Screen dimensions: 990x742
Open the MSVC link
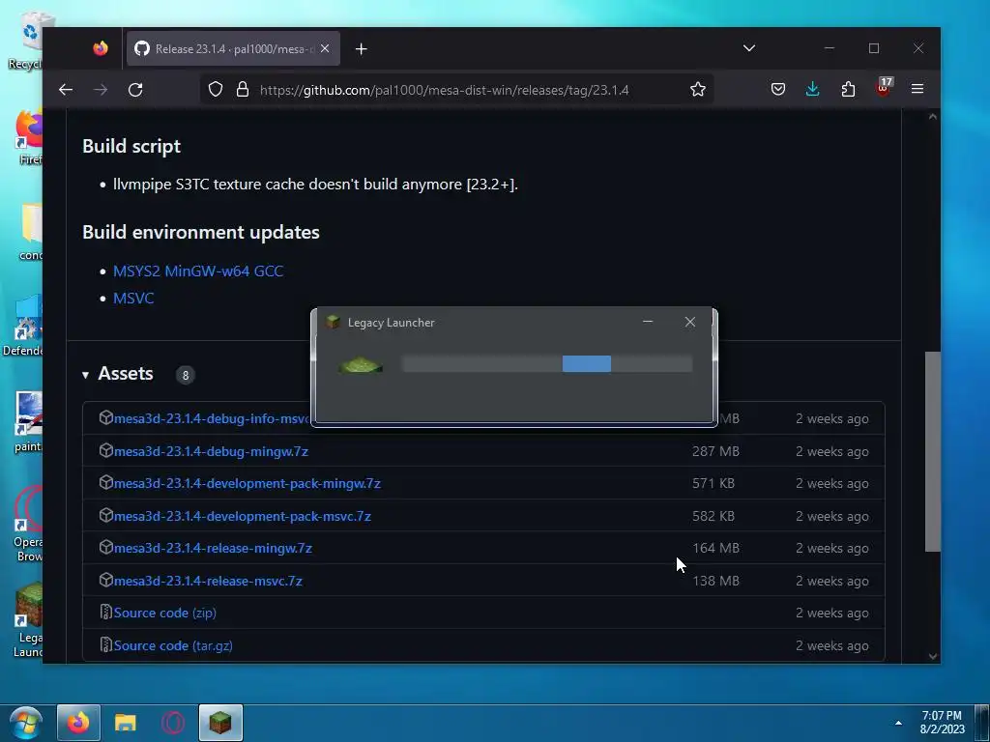(x=133, y=299)
